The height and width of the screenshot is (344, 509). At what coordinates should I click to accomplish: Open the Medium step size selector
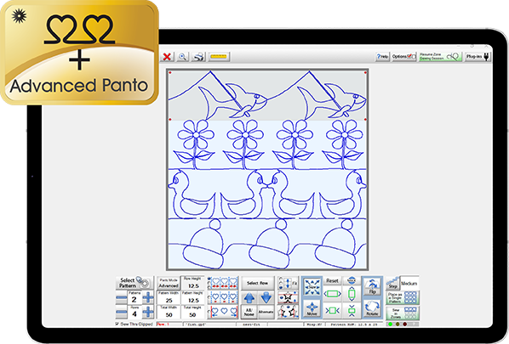point(409,284)
